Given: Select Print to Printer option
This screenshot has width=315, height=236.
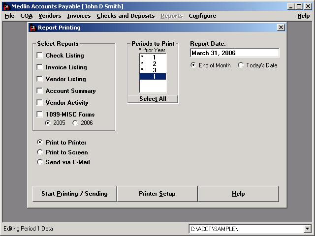Looking at the screenshot, I should (x=40, y=142).
